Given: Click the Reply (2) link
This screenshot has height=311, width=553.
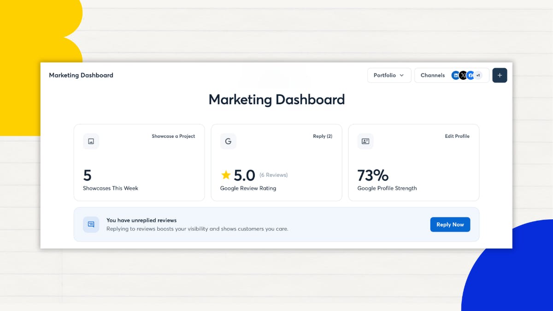Looking at the screenshot, I should tap(323, 136).
